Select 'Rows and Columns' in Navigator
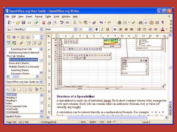This screenshot has height=132, width=177. [19, 63]
